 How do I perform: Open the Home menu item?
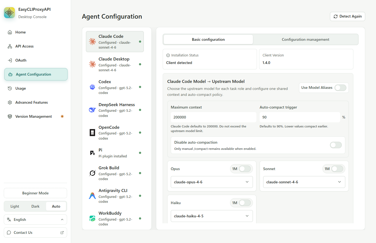(x=36, y=32)
